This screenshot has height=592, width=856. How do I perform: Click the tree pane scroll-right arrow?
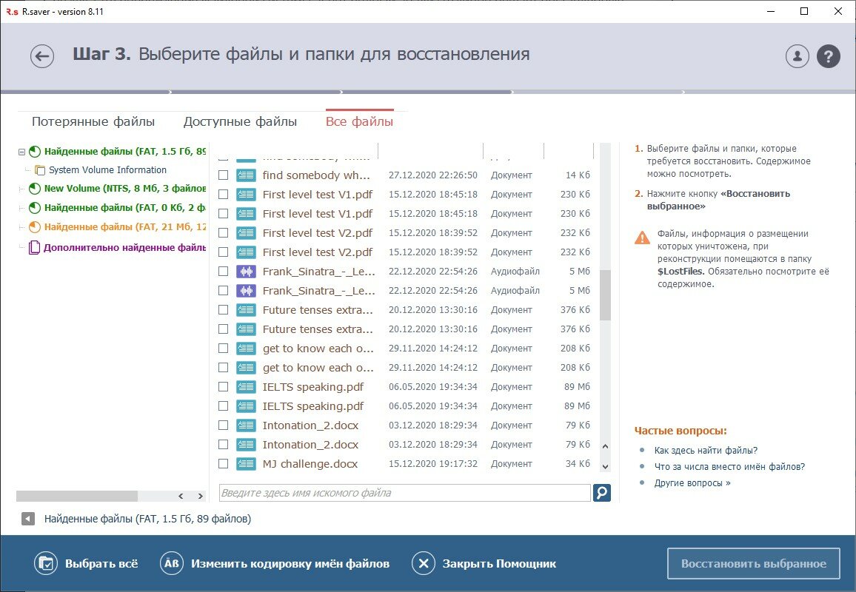(201, 496)
